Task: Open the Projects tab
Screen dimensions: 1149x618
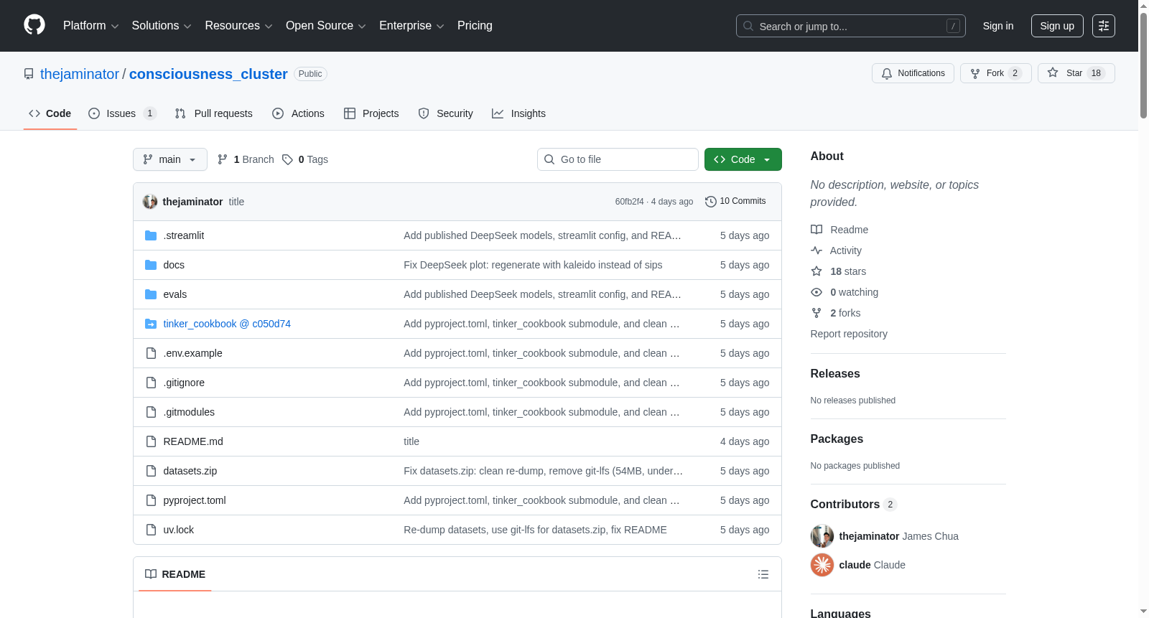Action: (x=371, y=113)
